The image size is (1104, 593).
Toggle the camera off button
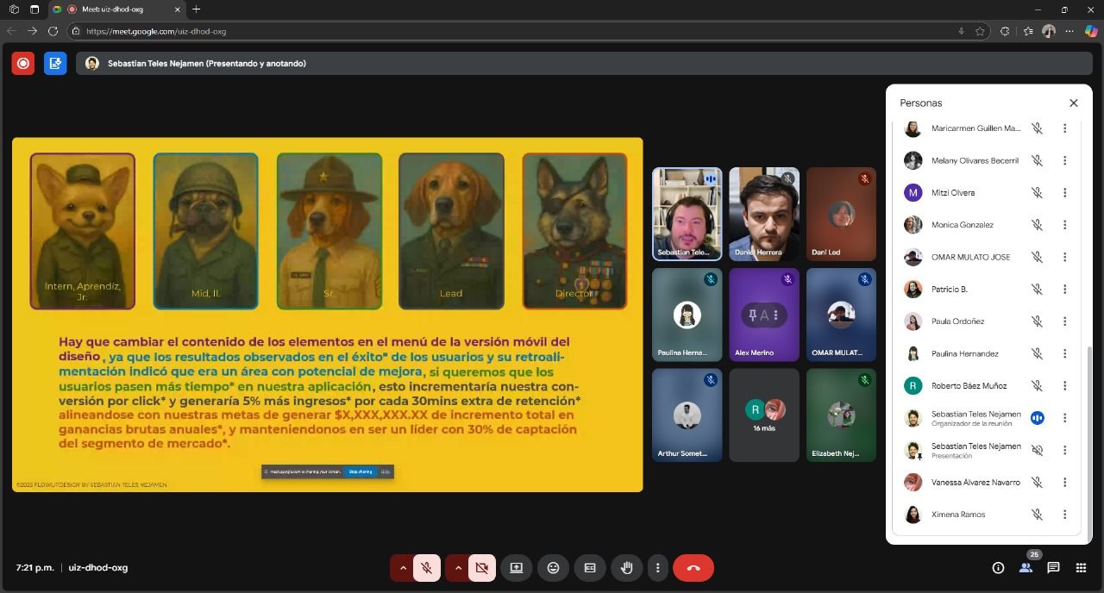pos(482,568)
